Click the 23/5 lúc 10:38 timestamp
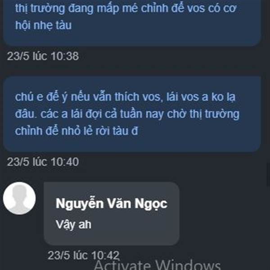This screenshot has width=270, height=270. [43, 56]
